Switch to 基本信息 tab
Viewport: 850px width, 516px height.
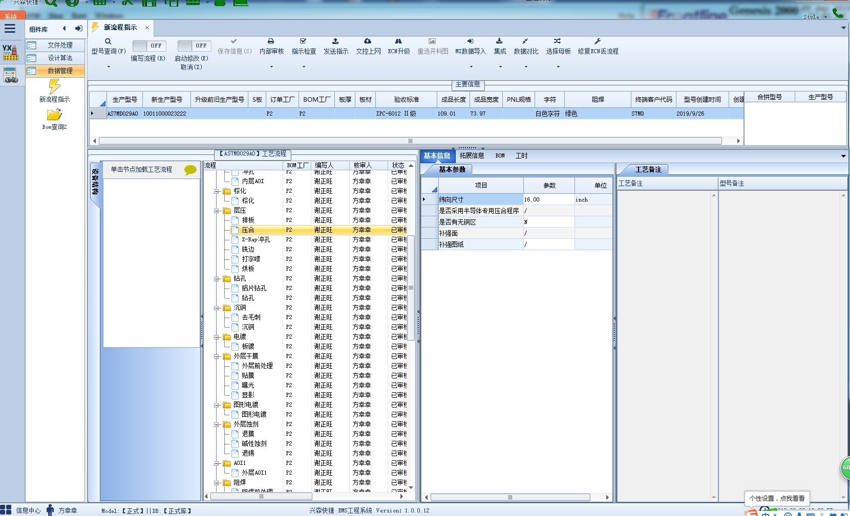point(437,156)
